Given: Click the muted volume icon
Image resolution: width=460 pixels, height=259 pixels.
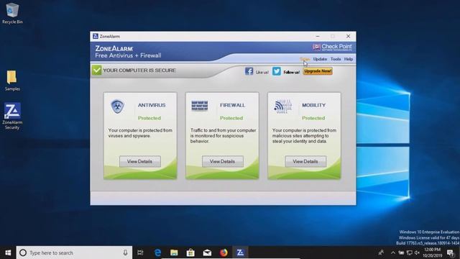Looking at the screenshot, I should [x=417, y=253].
